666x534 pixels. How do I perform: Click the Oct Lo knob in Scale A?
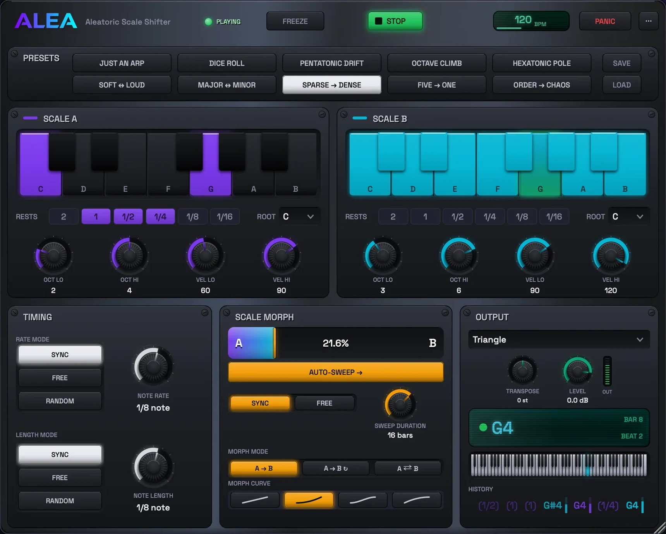click(x=53, y=255)
